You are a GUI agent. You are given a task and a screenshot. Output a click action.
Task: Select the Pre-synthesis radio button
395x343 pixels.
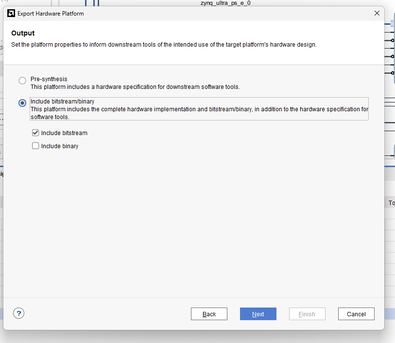[x=22, y=81]
